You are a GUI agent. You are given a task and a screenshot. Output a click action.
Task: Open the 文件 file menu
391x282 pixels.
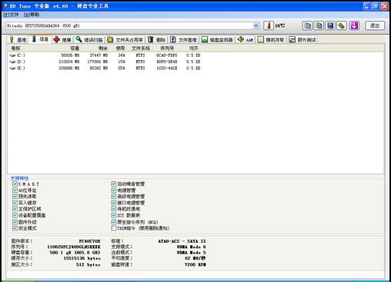coord(12,15)
